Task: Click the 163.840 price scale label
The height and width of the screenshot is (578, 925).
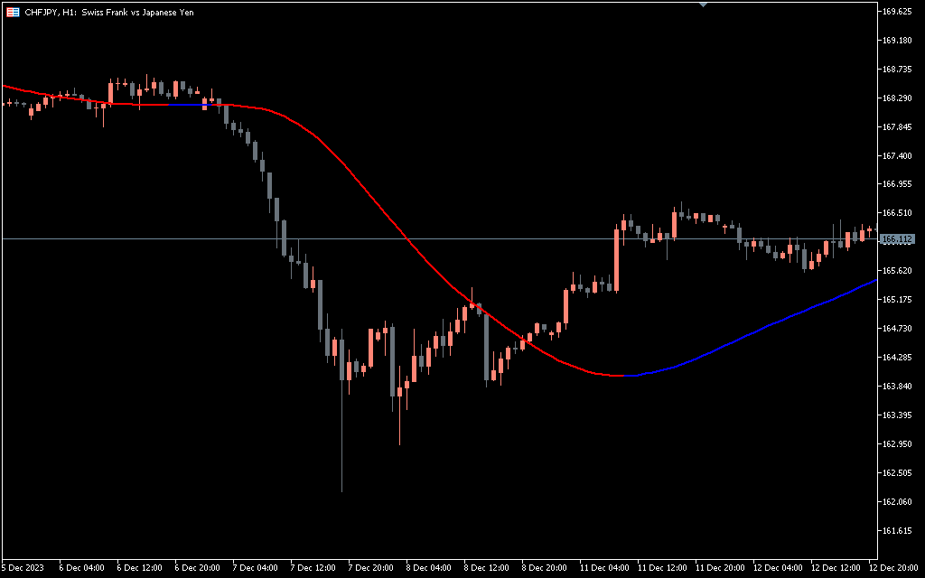Action: (x=897, y=387)
